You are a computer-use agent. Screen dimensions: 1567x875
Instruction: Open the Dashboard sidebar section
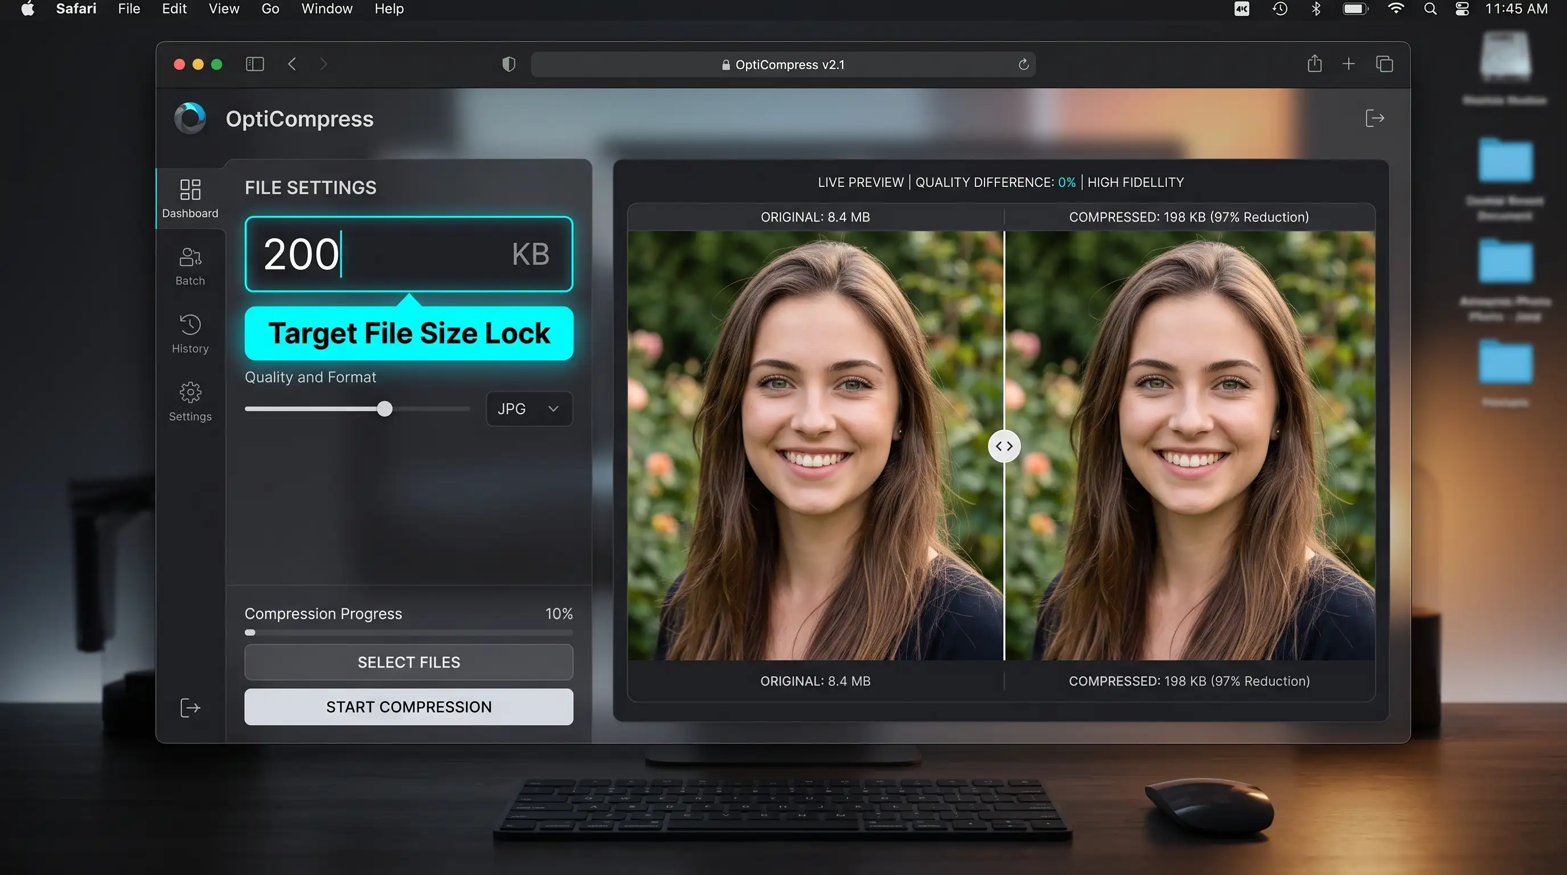[190, 198]
